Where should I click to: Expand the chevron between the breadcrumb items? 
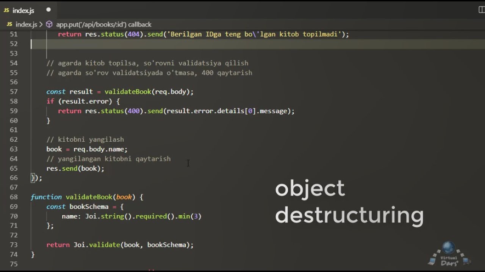41,24
